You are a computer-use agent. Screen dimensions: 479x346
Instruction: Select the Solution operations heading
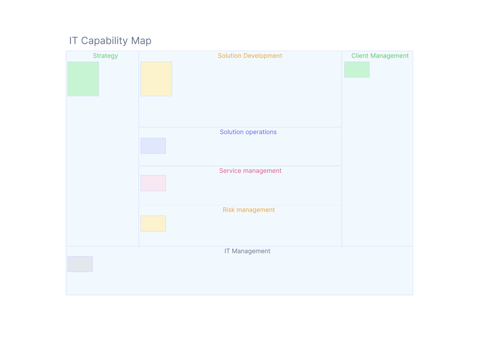pyautogui.click(x=248, y=132)
